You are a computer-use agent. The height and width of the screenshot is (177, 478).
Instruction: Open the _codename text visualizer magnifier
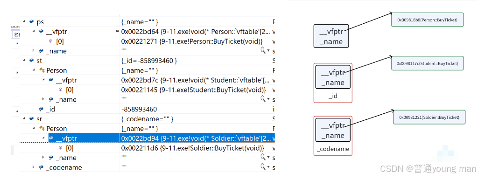point(263,167)
